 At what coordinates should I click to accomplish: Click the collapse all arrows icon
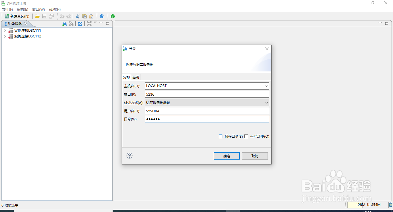(x=89, y=24)
